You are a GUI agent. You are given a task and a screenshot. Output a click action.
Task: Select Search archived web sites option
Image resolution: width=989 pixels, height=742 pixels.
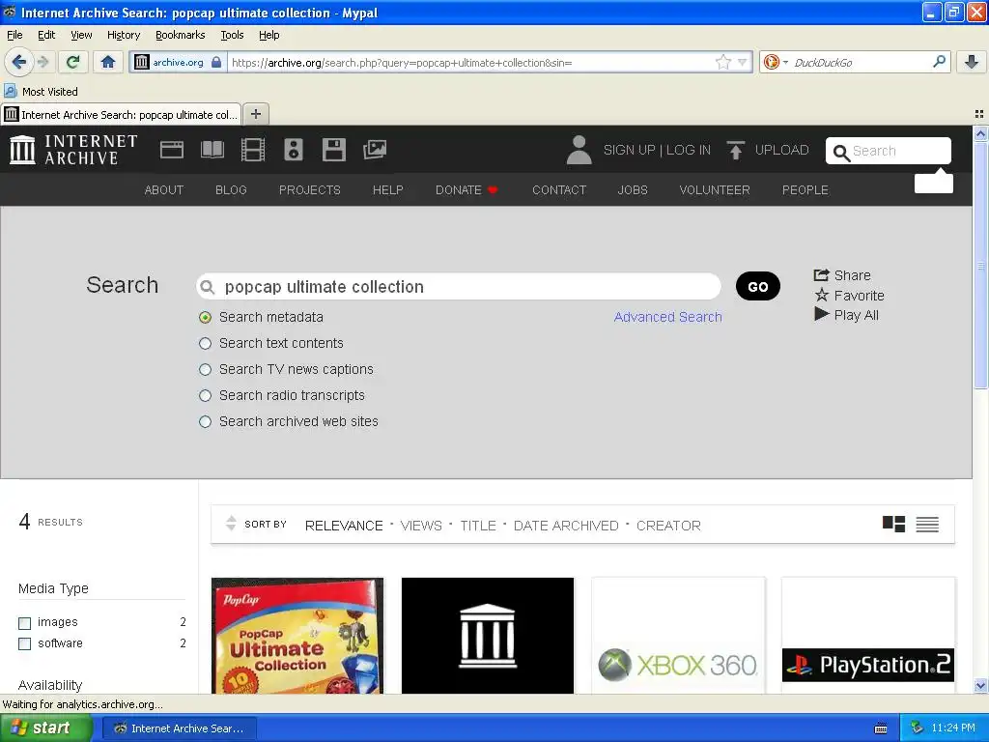205,421
